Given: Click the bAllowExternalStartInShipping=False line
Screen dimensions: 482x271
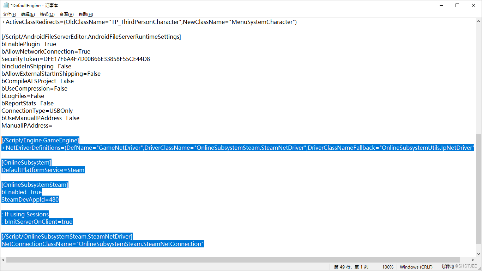Looking at the screenshot, I should [x=51, y=74].
